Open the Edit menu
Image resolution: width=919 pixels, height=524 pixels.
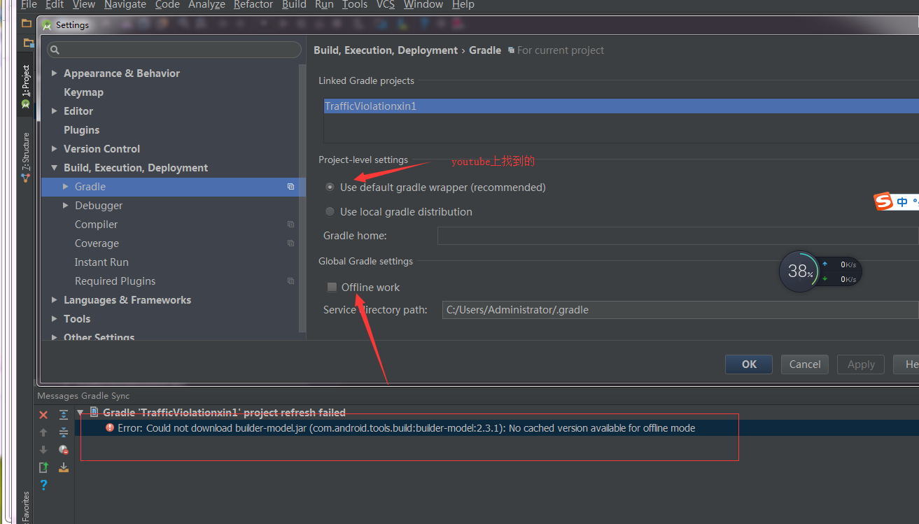click(x=55, y=5)
